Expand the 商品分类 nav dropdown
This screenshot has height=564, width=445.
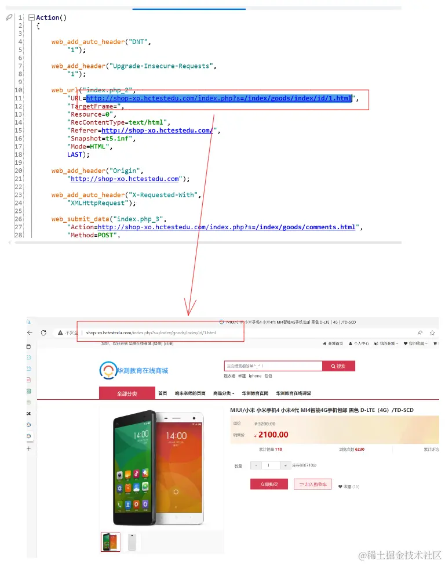(224, 393)
